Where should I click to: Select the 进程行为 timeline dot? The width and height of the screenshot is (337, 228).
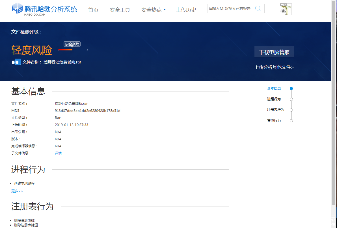(x=291, y=99)
